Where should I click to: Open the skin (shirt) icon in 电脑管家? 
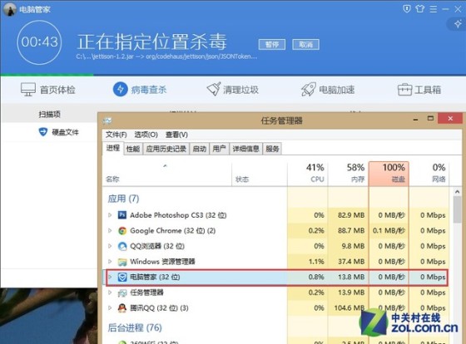pyautogui.click(x=419, y=9)
